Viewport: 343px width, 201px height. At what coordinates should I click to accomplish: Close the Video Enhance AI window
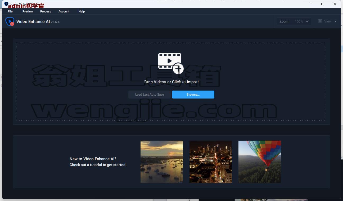click(x=335, y=4)
